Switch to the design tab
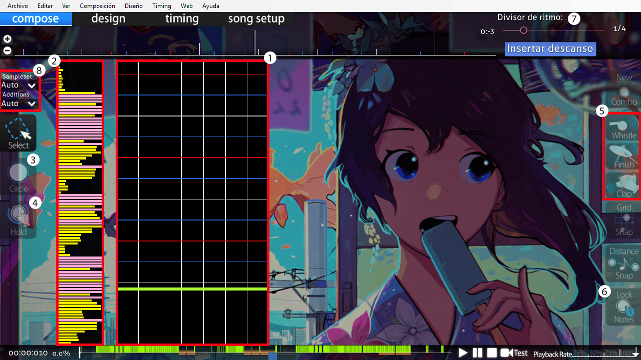This screenshot has height=360, width=641. tap(109, 19)
